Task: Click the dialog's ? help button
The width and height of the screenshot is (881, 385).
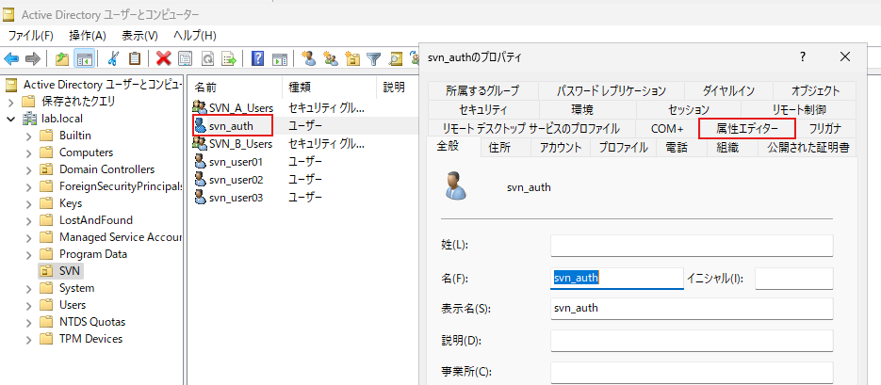Action: point(803,56)
